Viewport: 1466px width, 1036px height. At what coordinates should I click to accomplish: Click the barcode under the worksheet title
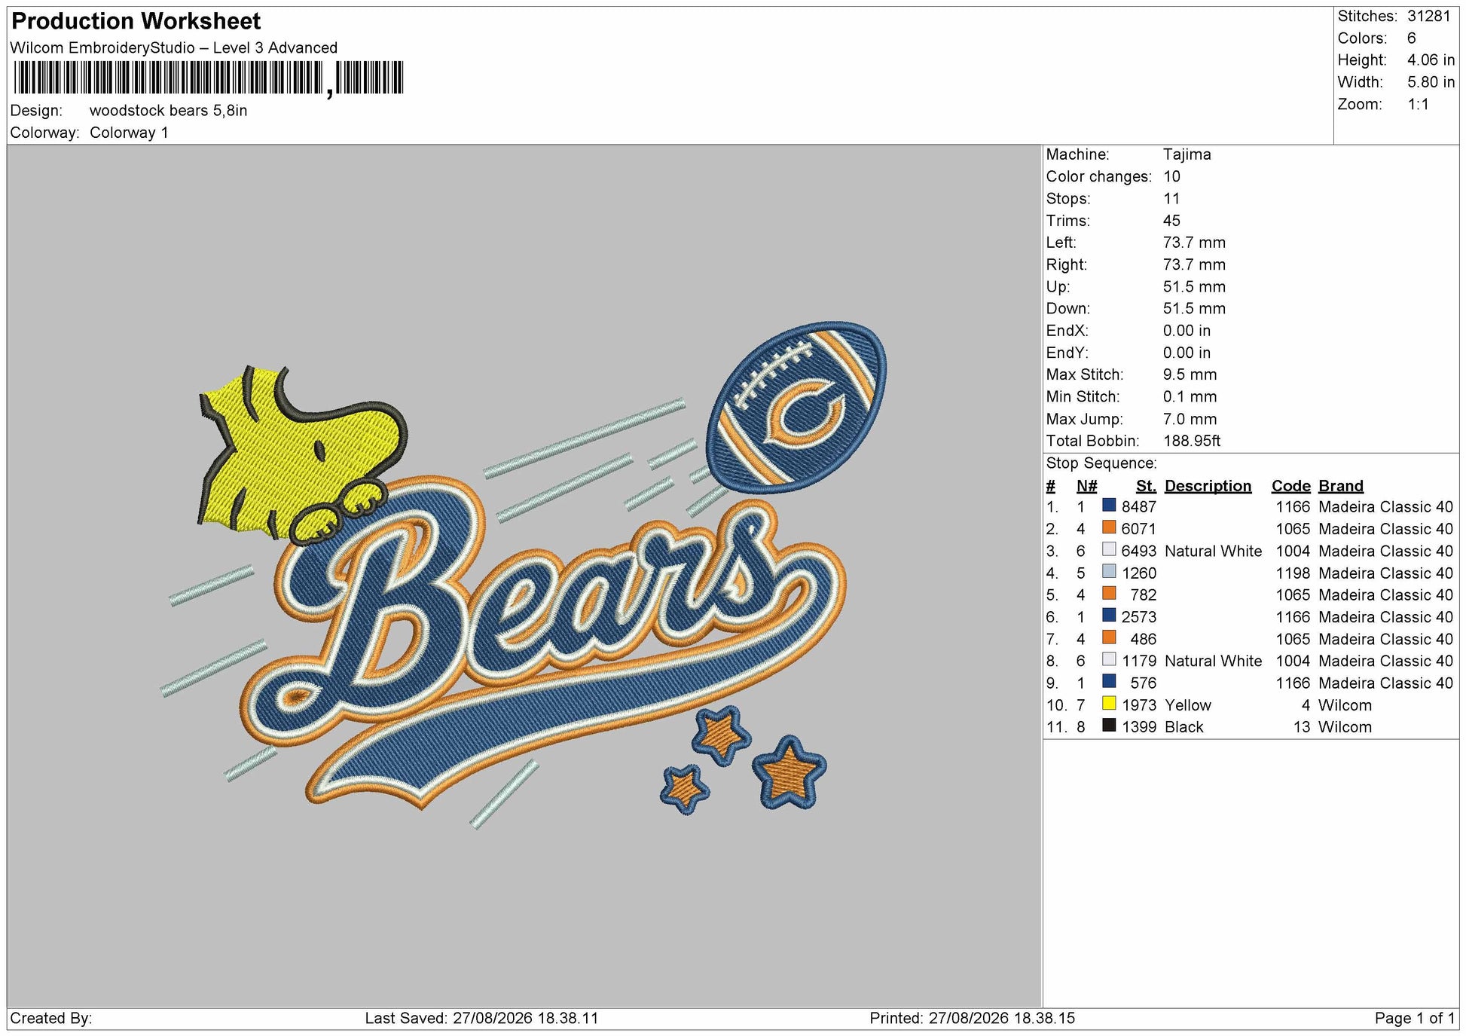209,78
